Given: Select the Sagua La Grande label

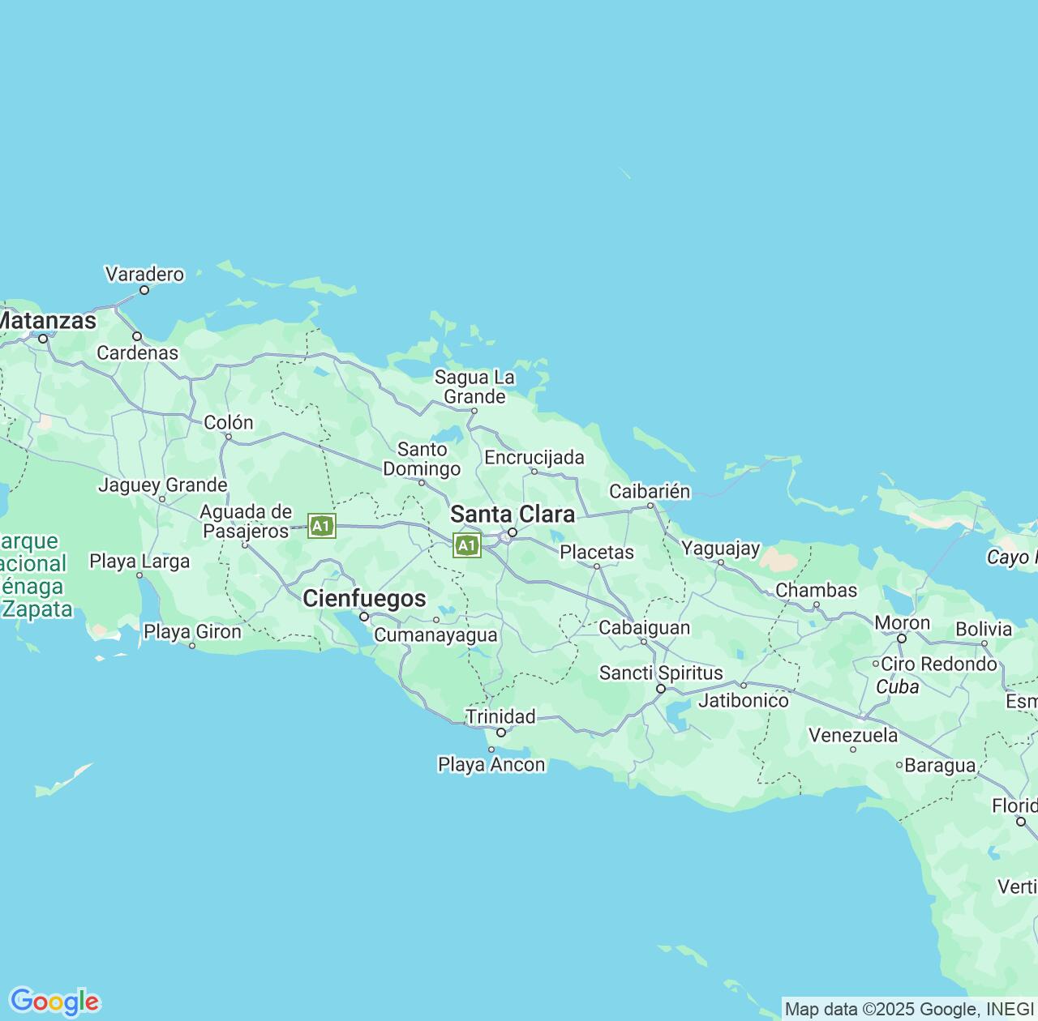Looking at the screenshot, I should point(474,387).
